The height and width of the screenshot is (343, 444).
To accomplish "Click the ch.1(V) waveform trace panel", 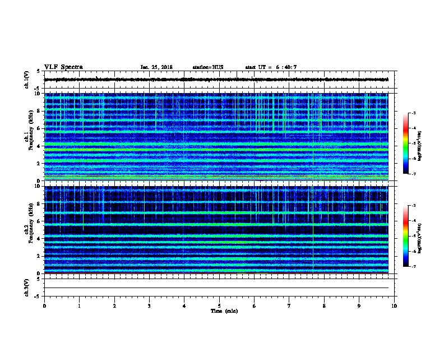I will [x=219, y=80].
